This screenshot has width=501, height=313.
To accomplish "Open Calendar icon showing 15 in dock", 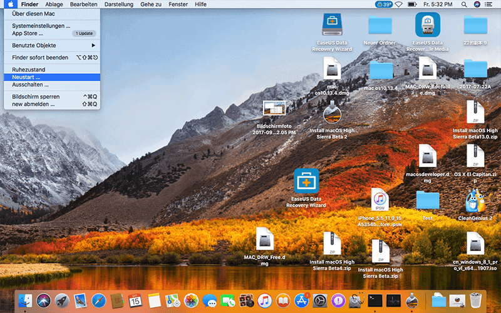I will point(135,300).
